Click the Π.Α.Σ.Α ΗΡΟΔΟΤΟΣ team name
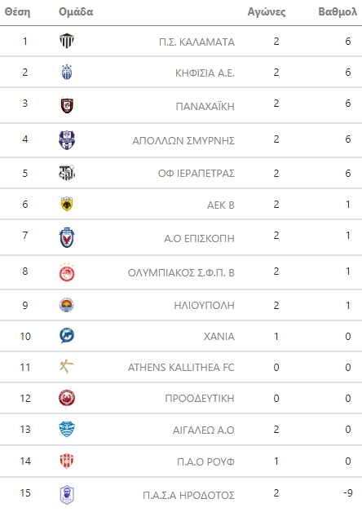This screenshot has height=512, width=362. tap(188, 495)
